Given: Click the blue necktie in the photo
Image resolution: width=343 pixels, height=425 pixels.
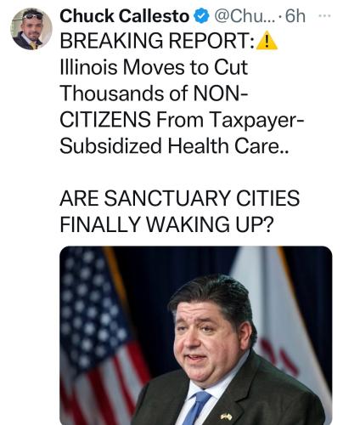Looking at the screenshot, I should [198, 408].
